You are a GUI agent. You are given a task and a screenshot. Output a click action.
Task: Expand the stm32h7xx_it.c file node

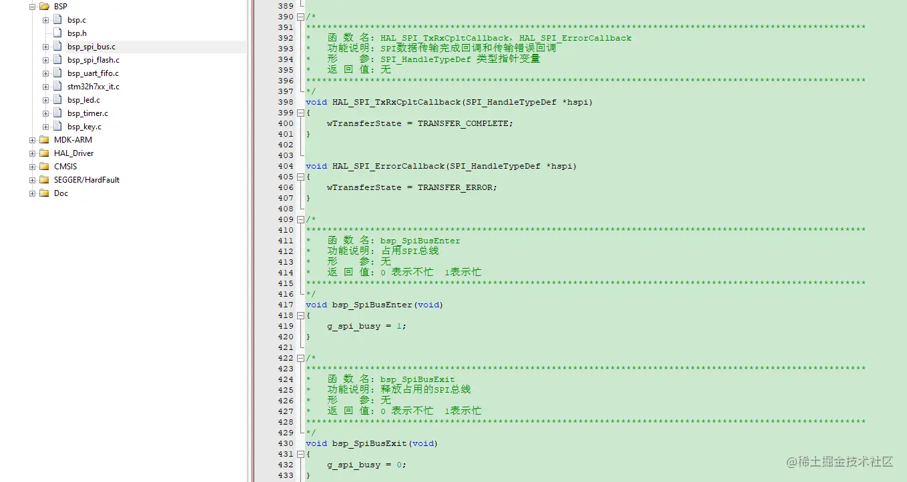tap(46, 87)
